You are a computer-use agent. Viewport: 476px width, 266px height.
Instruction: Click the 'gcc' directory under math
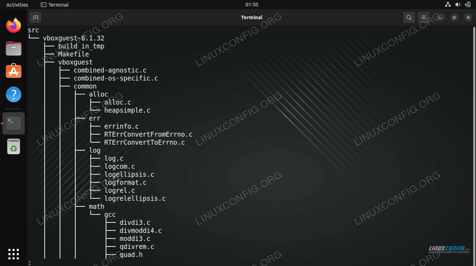click(x=110, y=214)
